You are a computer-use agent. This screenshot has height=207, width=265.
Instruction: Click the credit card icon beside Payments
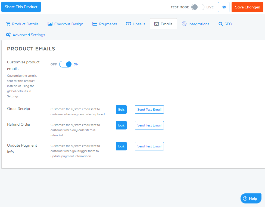[x=95, y=24]
